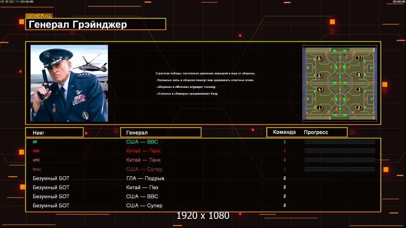Click white "США — Супер" bot general
This screenshot has height=228, width=406.
click(x=144, y=206)
